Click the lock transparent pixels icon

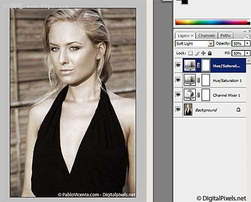coord(190,53)
